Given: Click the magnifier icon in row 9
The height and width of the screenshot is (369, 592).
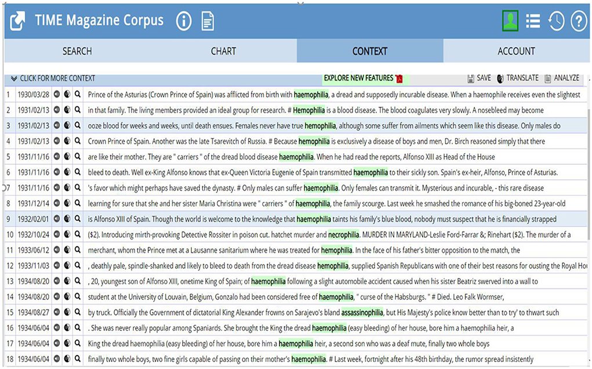Looking at the screenshot, I should (78, 219).
